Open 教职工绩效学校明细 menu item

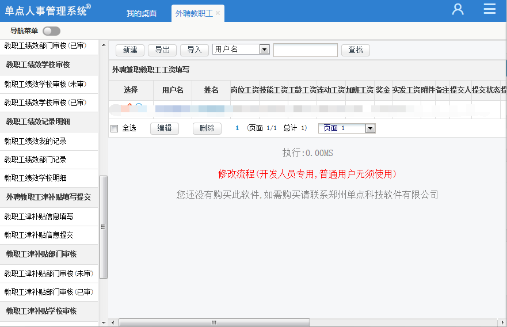coord(49,178)
